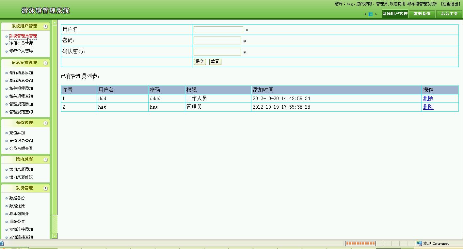Open 游泳馆简介 page
The width and height of the screenshot is (463, 249).
[19, 214]
